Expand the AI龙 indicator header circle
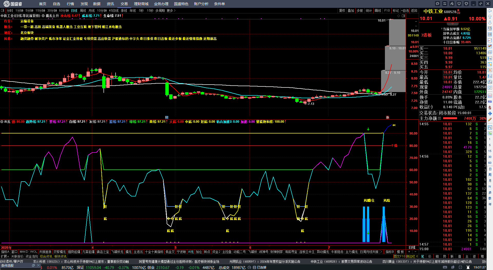 2,122
